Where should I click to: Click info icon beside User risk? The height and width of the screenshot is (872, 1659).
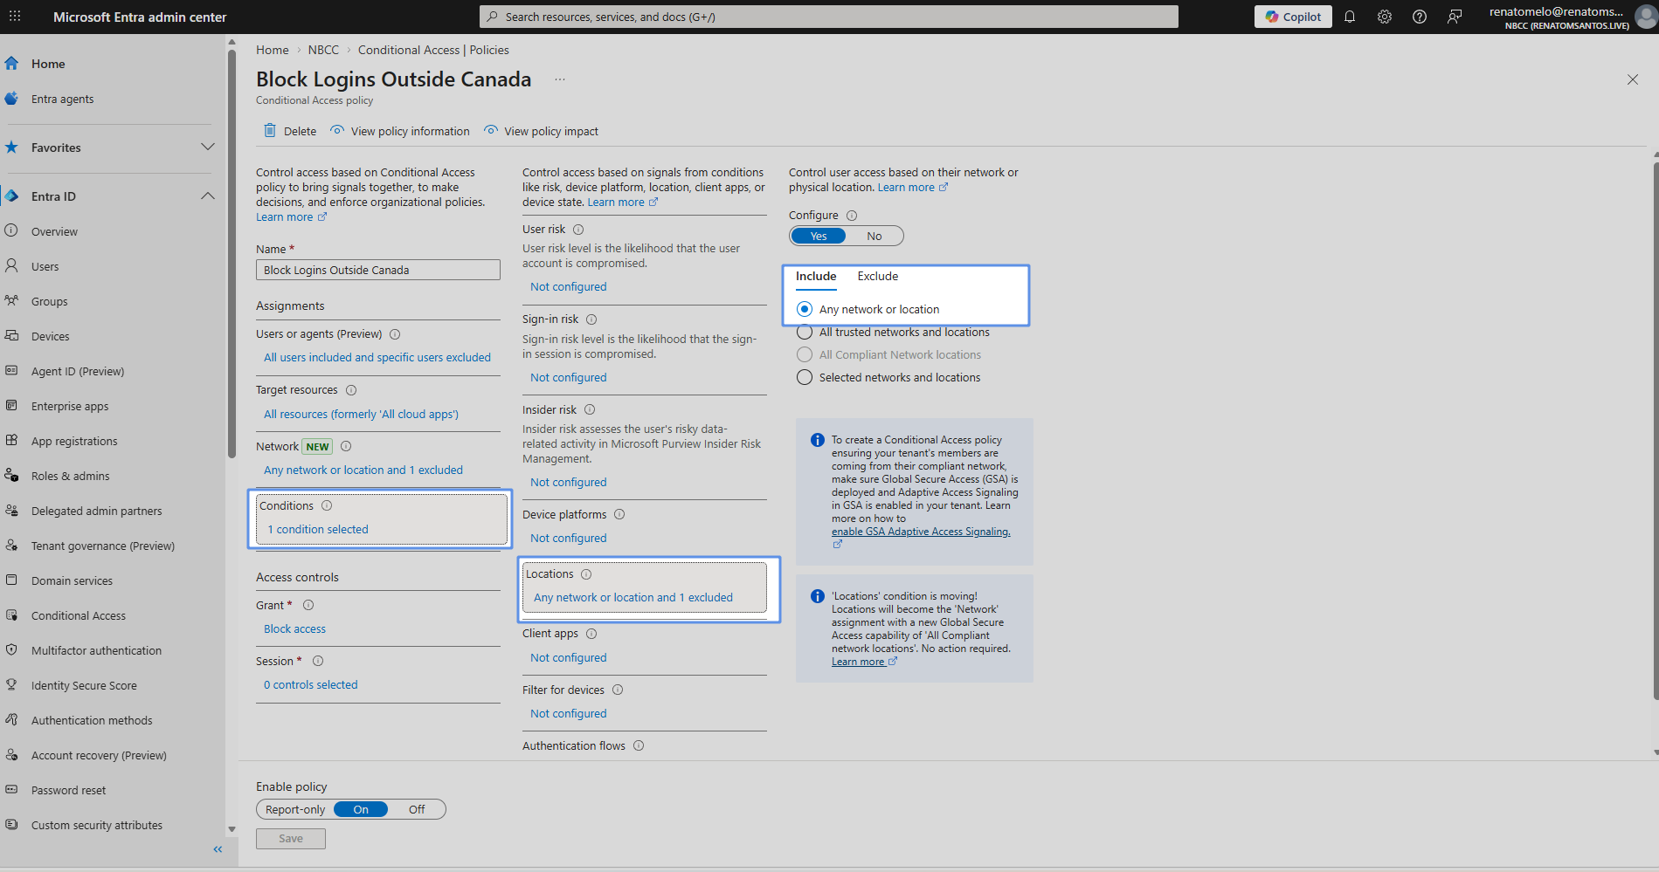coord(578,230)
